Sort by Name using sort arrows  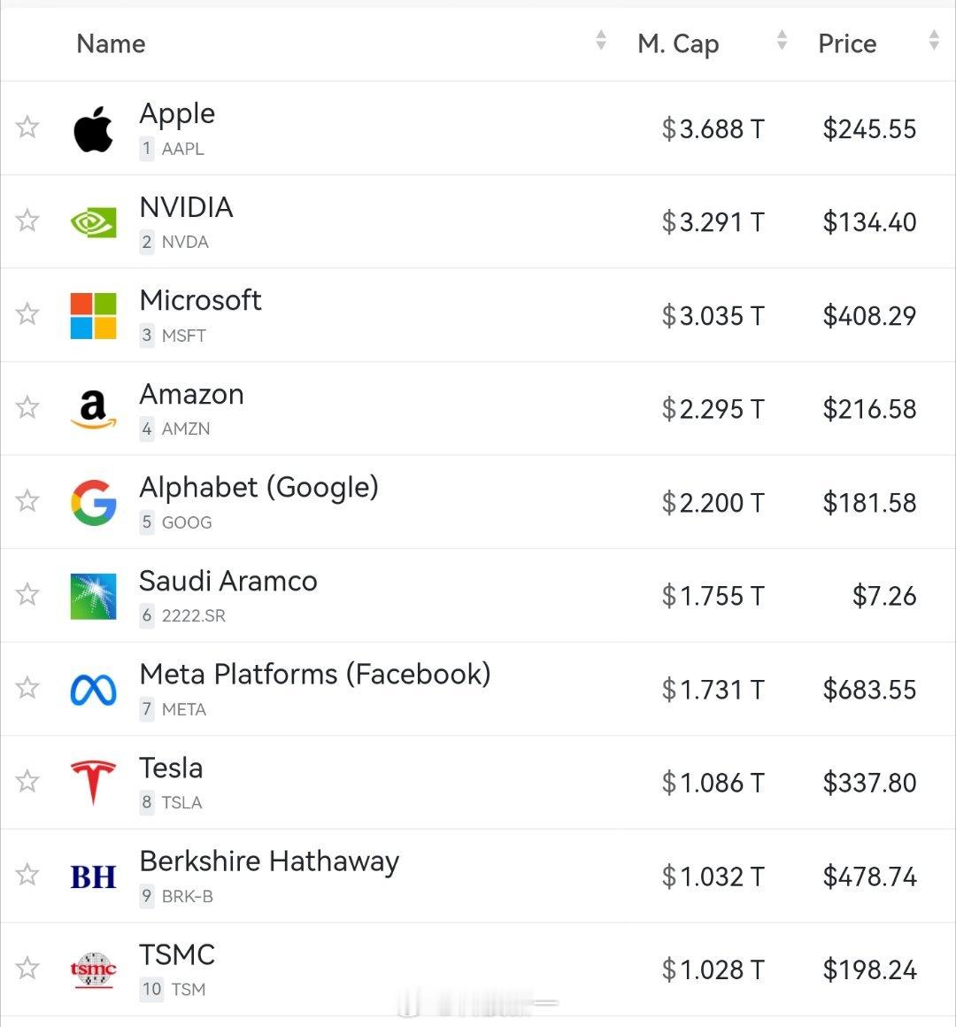pyautogui.click(x=600, y=40)
